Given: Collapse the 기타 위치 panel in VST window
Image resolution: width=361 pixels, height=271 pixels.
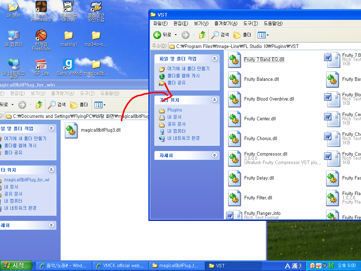Looking at the screenshot, I should (x=215, y=100).
